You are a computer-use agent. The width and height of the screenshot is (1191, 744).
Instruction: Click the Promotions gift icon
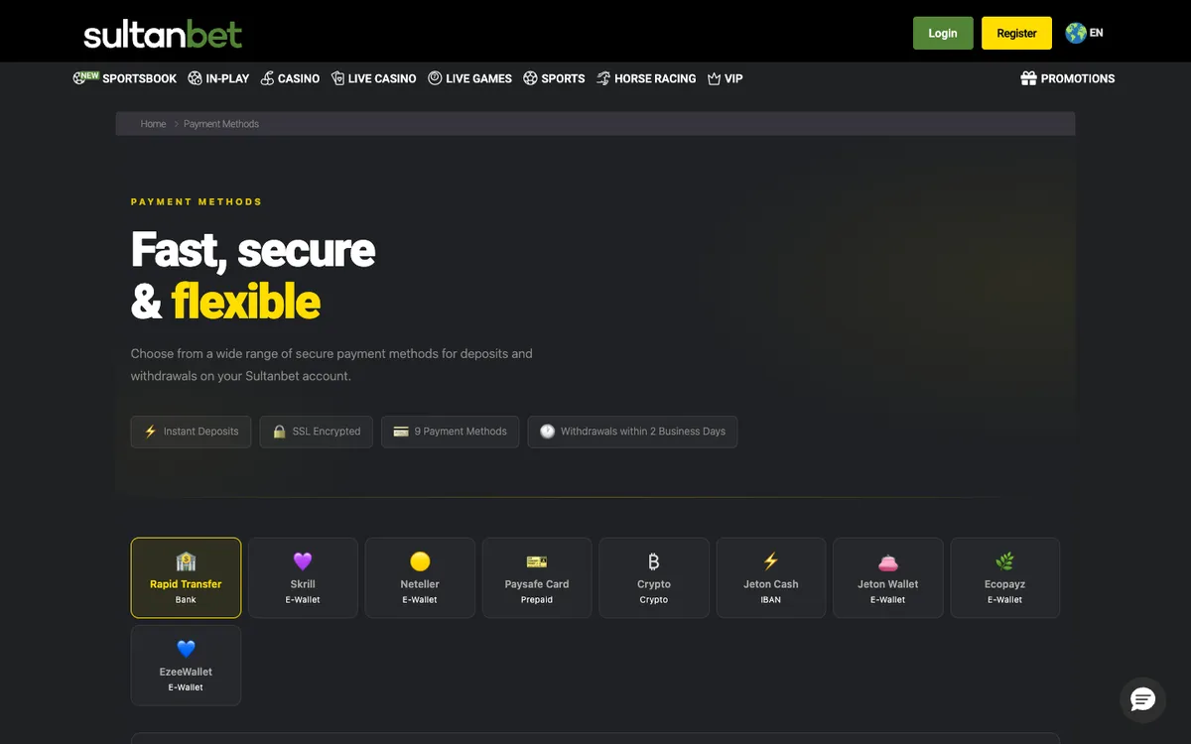click(x=1028, y=78)
